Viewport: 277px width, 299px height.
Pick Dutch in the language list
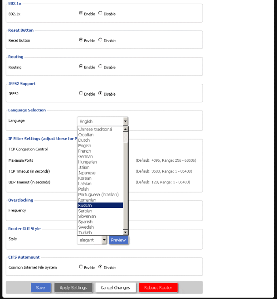[x=100, y=140]
